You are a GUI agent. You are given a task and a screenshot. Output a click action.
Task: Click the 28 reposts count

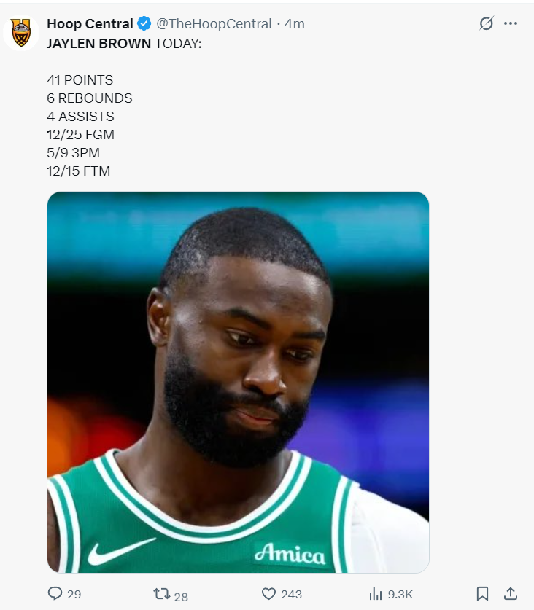(x=181, y=596)
